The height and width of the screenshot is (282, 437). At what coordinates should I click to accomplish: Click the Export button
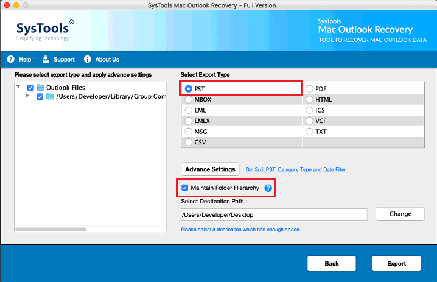pos(396,263)
